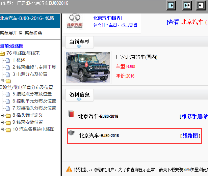This screenshot has width=208, height=176.
Task: Open tree item 7 对接插头分布及位置
Action: (x=34, y=108)
